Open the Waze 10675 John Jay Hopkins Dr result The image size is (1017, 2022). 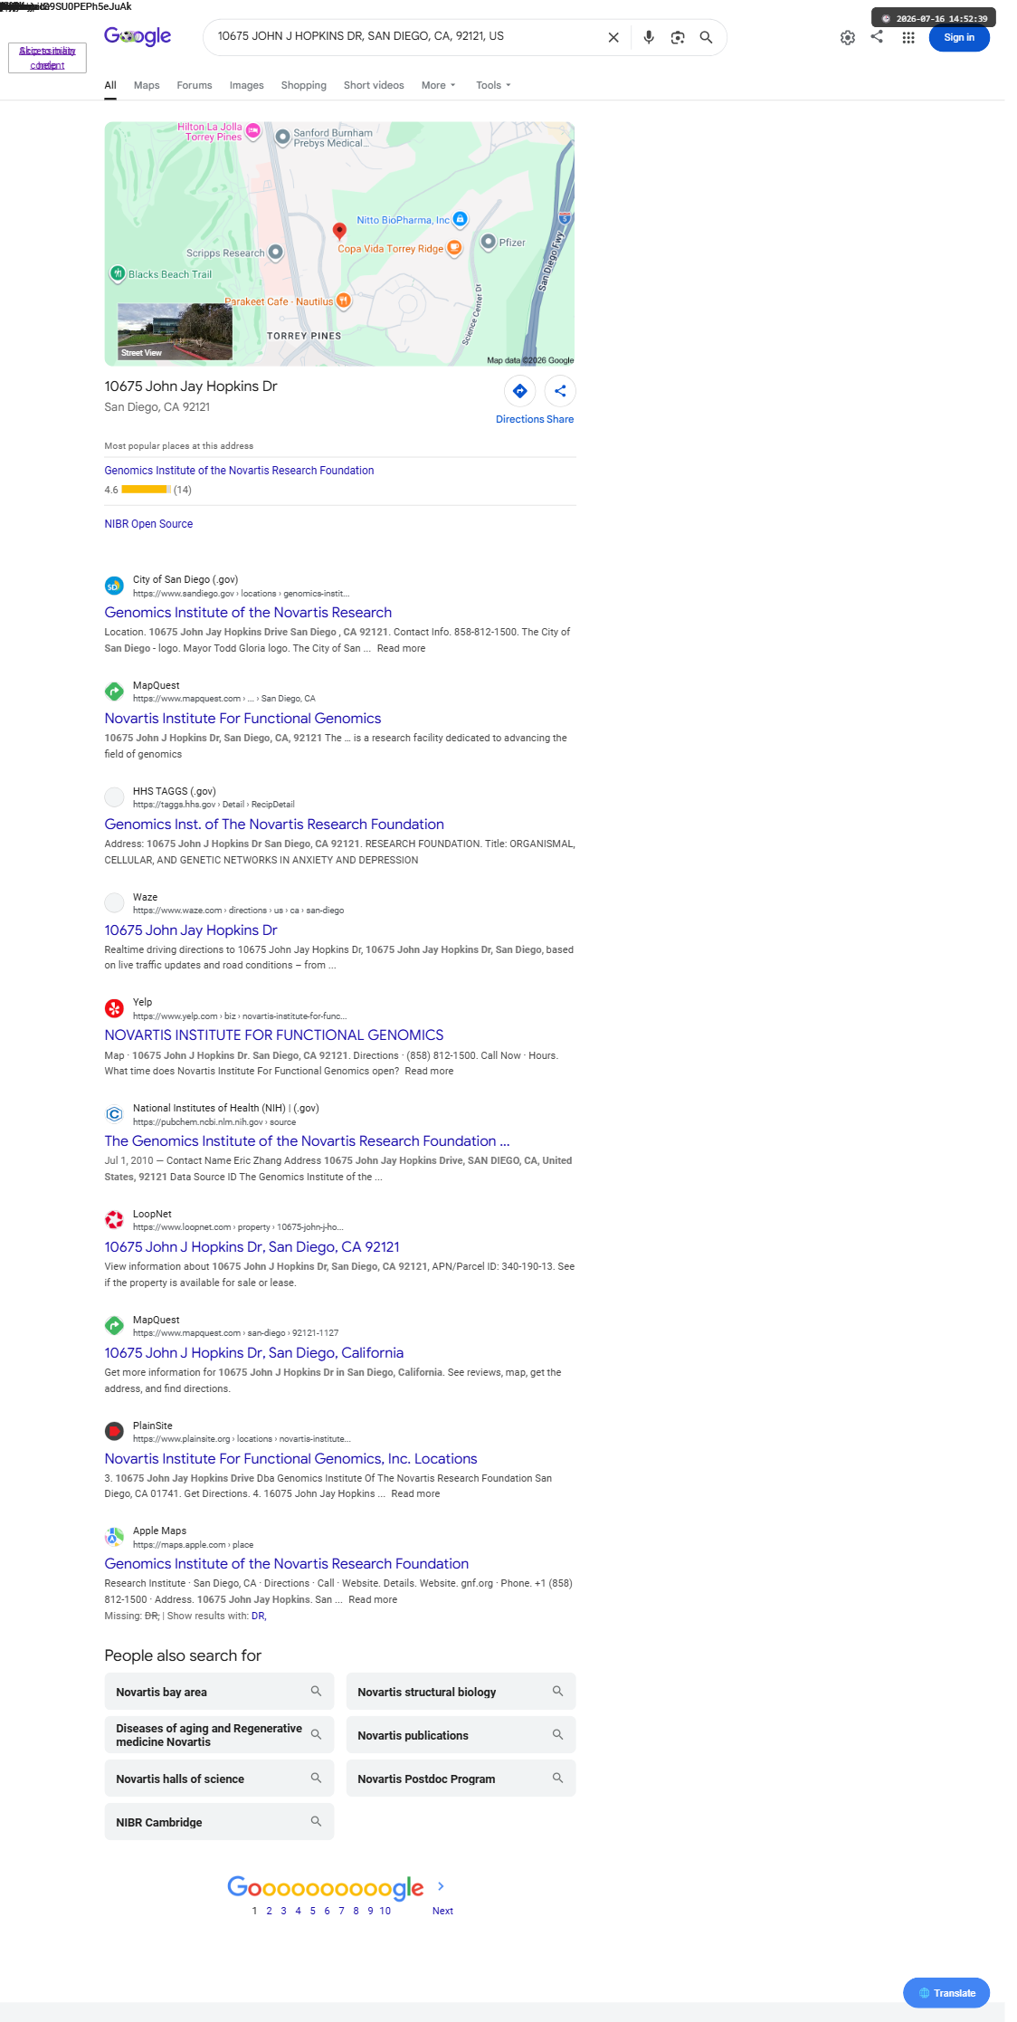point(191,930)
